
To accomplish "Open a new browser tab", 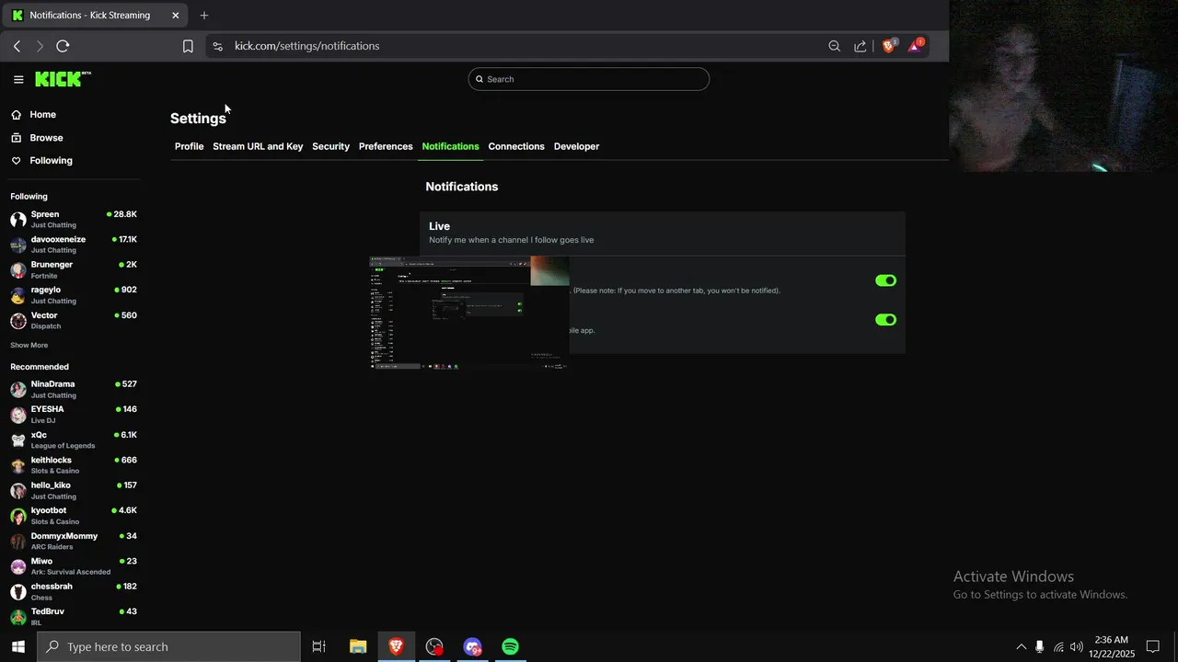I will 204,16.
